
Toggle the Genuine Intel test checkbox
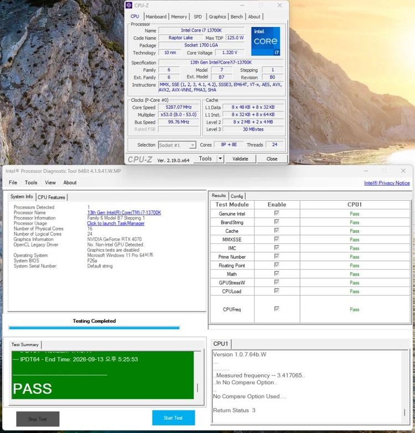tap(277, 213)
